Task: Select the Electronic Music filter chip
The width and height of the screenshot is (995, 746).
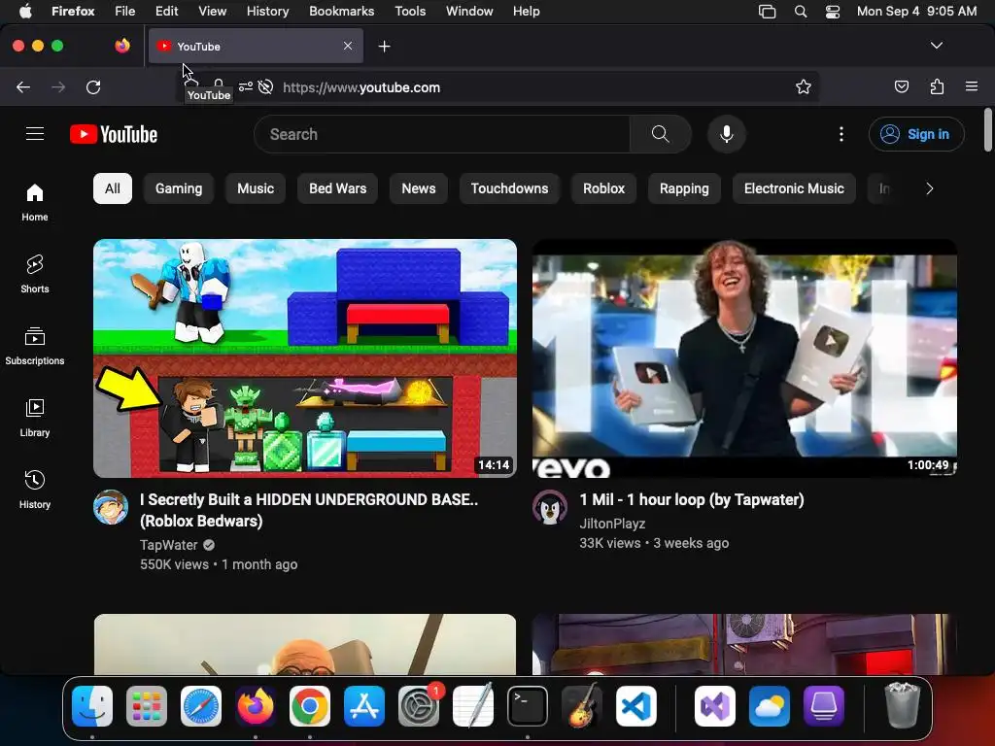Action: (x=794, y=188)
